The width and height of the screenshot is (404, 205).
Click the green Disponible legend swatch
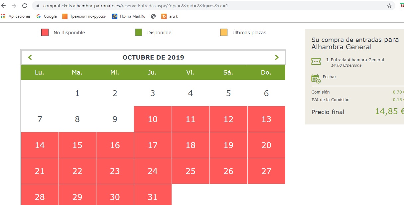click(139, 32)
